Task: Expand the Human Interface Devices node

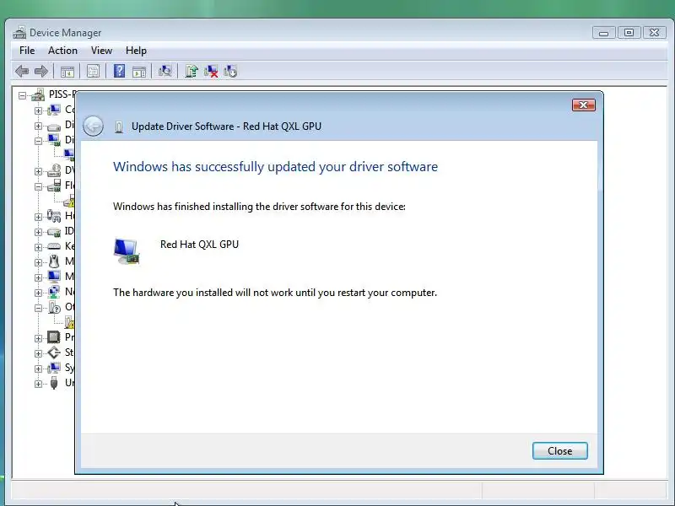Action: coord(38,217)
